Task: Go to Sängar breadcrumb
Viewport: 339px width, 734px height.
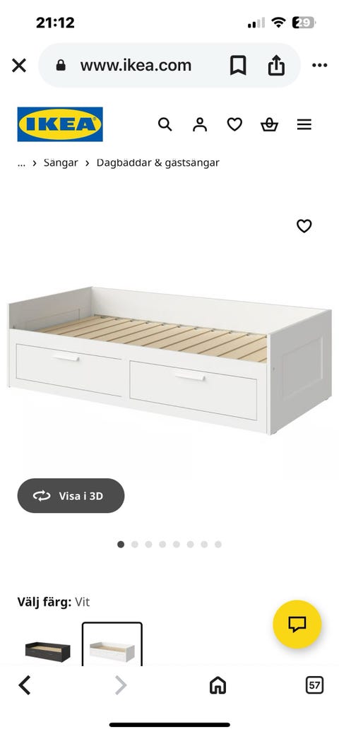Action: (61, 163)
